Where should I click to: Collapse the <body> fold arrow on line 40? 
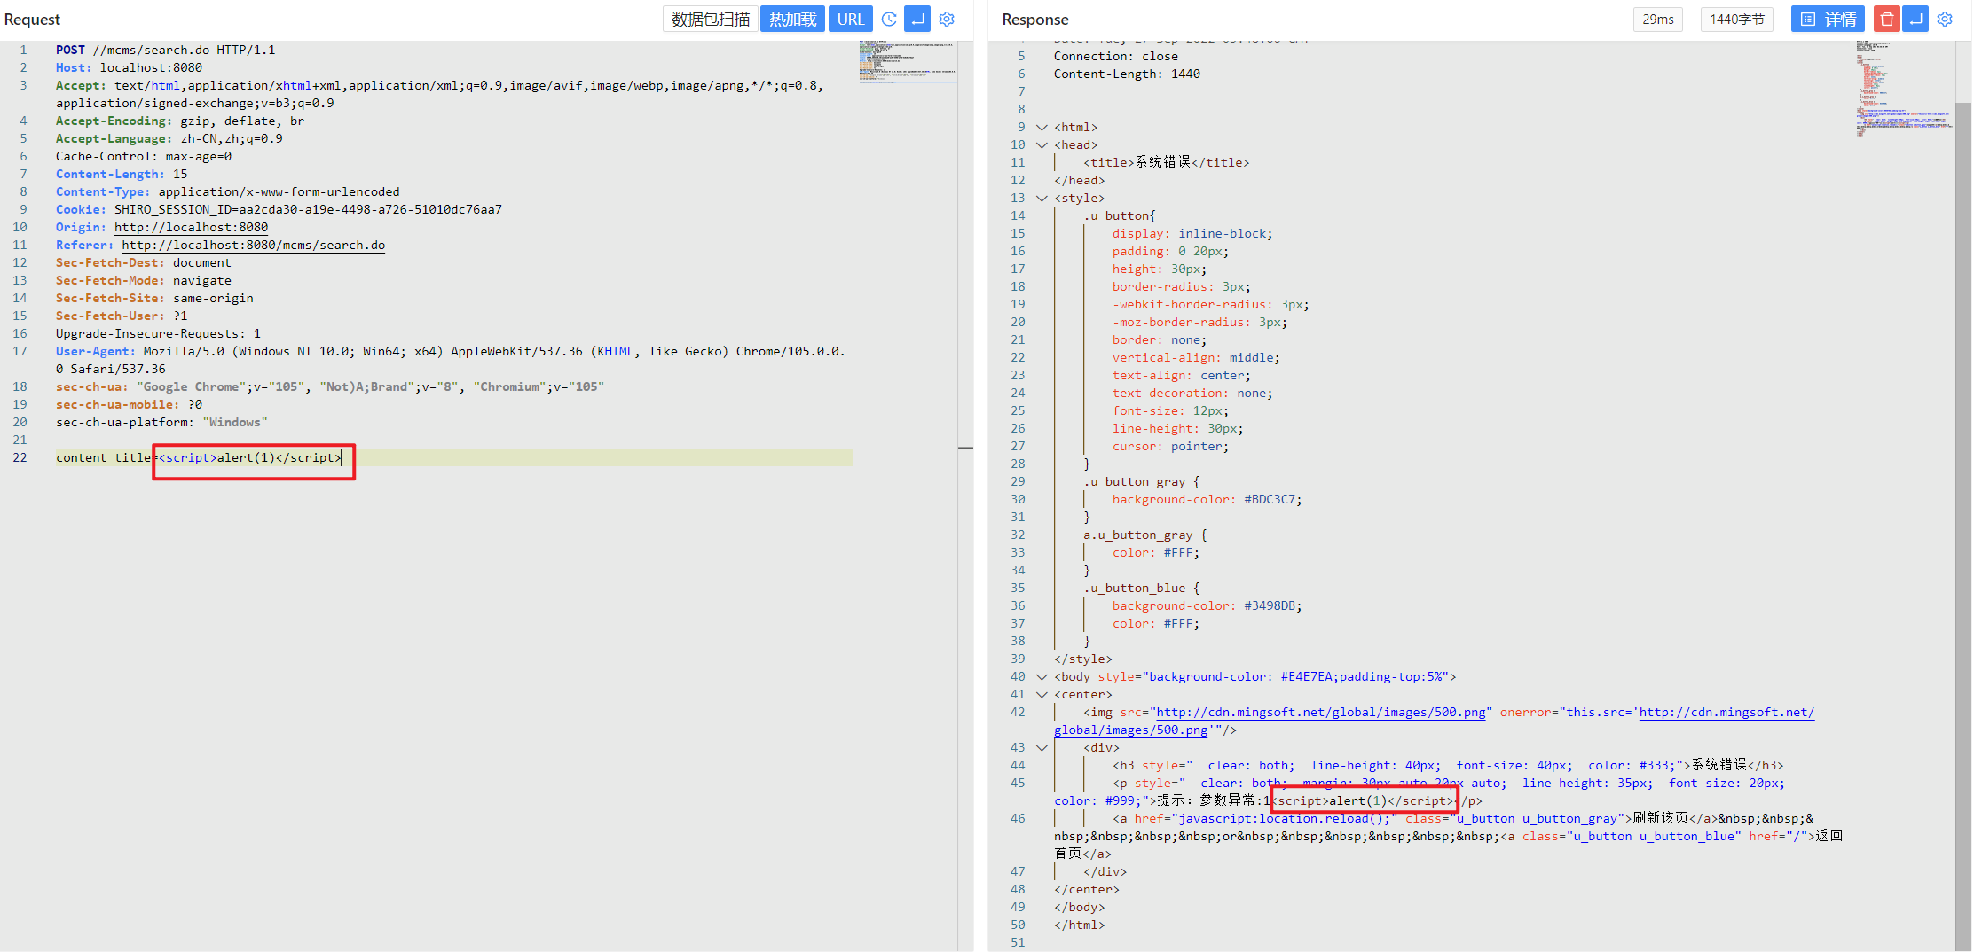coord(1042,676)
